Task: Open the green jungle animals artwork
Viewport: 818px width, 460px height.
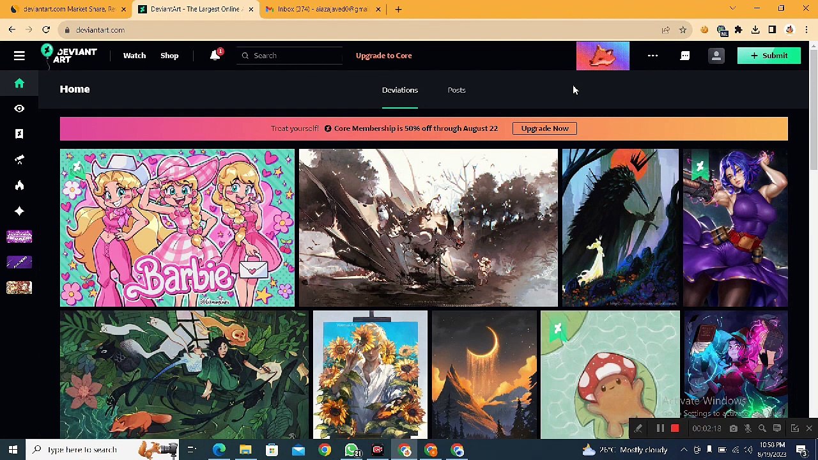Action: pos(184,375)
